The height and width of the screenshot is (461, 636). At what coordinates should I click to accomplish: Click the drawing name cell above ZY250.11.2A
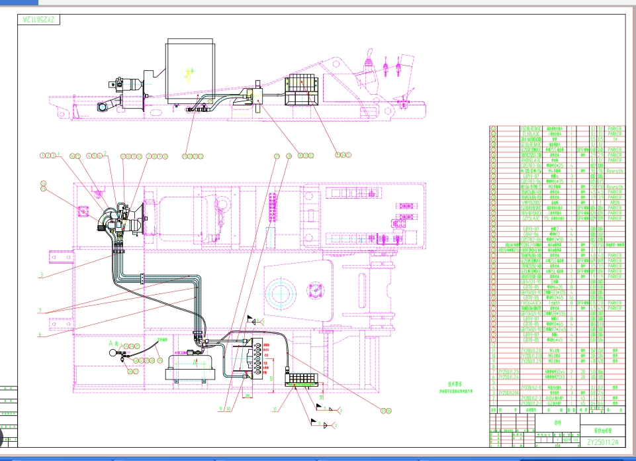[603, 431]
